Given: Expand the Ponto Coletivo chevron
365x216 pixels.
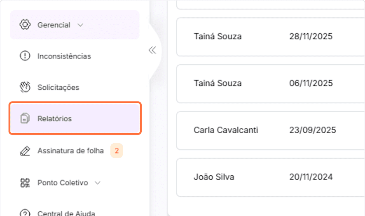Looking at the screenshot, I should coord(98,183).
